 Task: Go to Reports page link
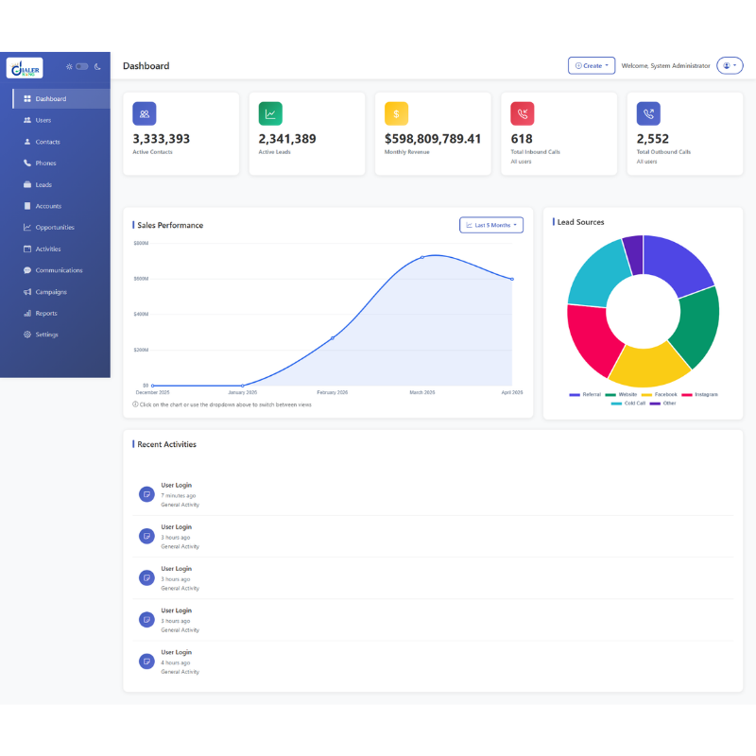pyautogui.click(x=61, y=313)
